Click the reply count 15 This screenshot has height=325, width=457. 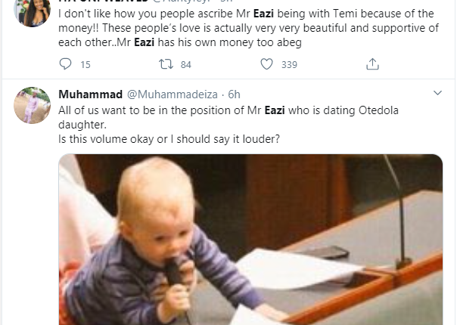tap(85, 65)
